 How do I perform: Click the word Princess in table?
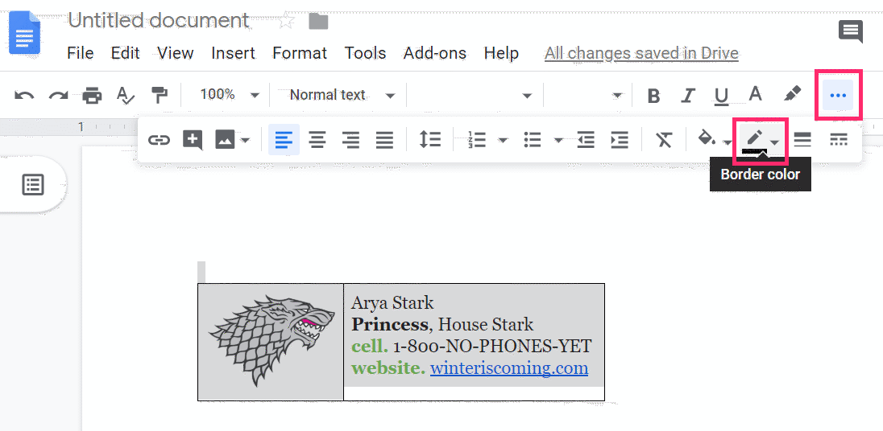(390, 324)
